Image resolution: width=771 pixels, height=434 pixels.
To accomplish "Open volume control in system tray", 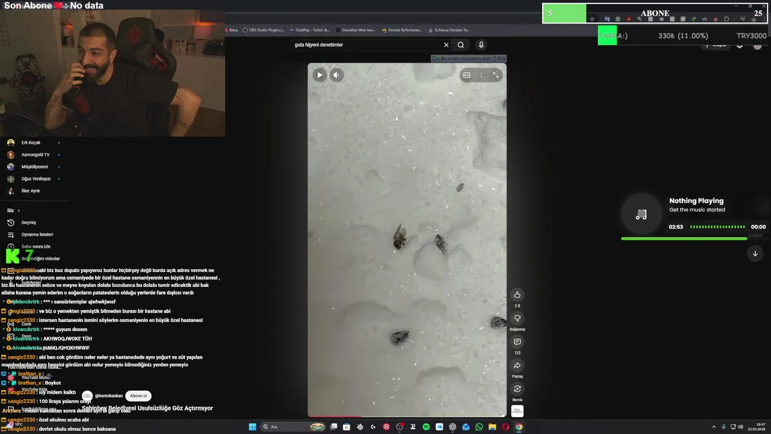I will click(x=740, y=427).
